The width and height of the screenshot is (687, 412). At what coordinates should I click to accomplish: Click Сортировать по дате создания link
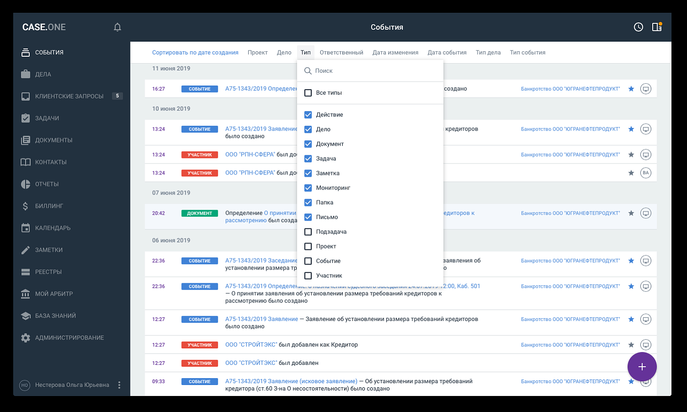click(195, 53)
